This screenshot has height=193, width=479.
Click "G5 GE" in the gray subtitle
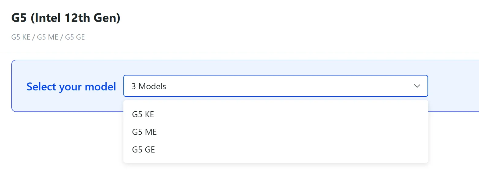tap(75, 37)
